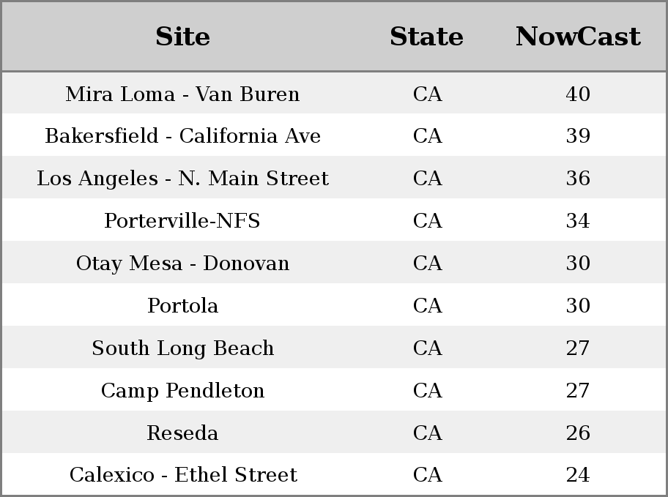This screenshot has height=497, width=668.
Task: Click the NowCast value 40
Action: pyautogui.click(x=578, y=94)
